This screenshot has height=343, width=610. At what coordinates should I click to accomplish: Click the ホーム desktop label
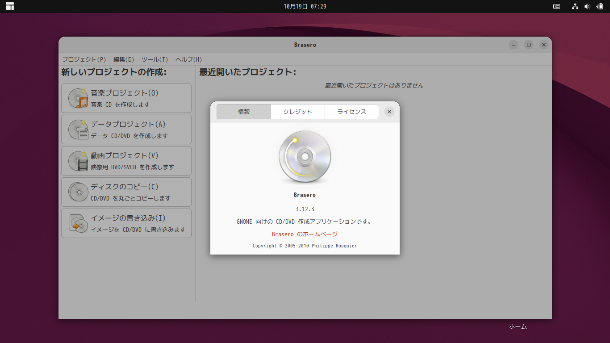[518, 326]
